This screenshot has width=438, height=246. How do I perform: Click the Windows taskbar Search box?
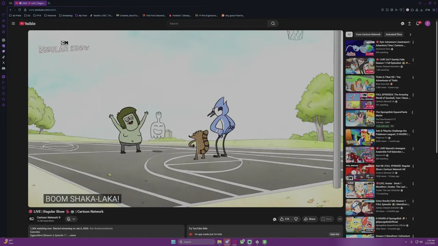pos(196,242)
